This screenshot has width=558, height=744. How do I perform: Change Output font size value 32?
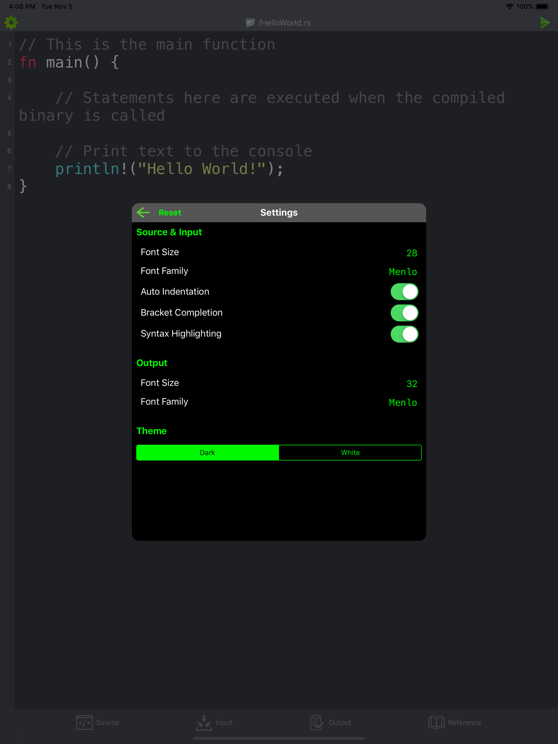412,384
